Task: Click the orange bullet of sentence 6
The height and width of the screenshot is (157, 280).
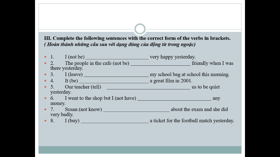Action: point(45,98)
